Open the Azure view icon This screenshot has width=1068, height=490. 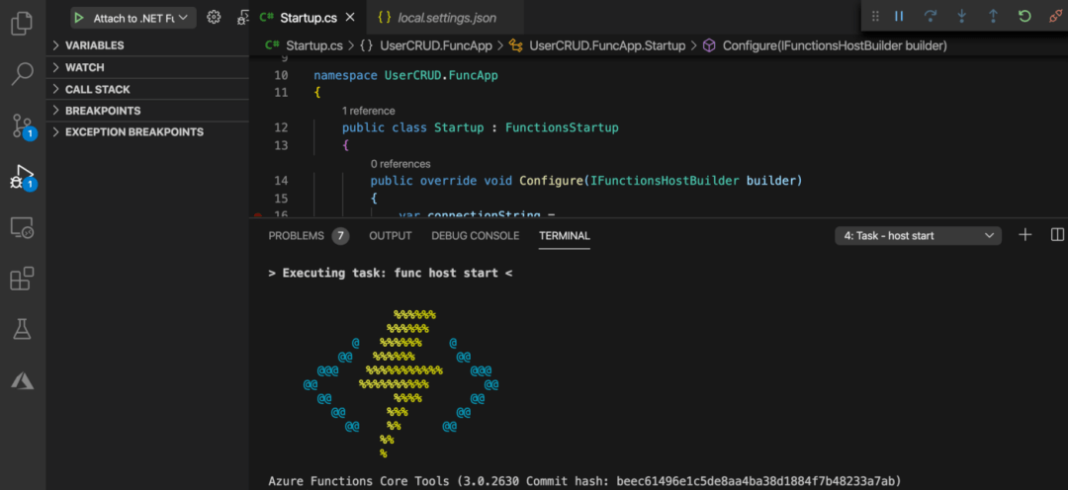point(23,381)
